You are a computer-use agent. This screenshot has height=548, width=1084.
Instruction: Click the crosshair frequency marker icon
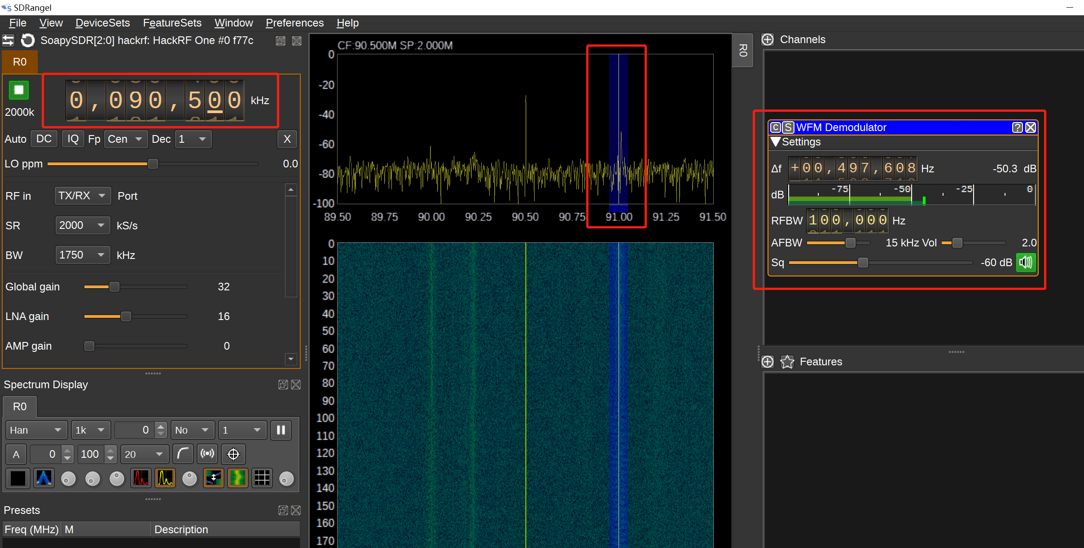click(233, 454)
